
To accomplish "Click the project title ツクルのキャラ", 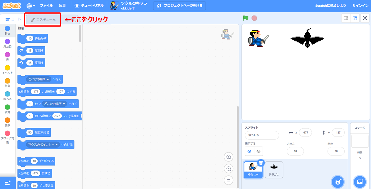I will click(134, 3).
